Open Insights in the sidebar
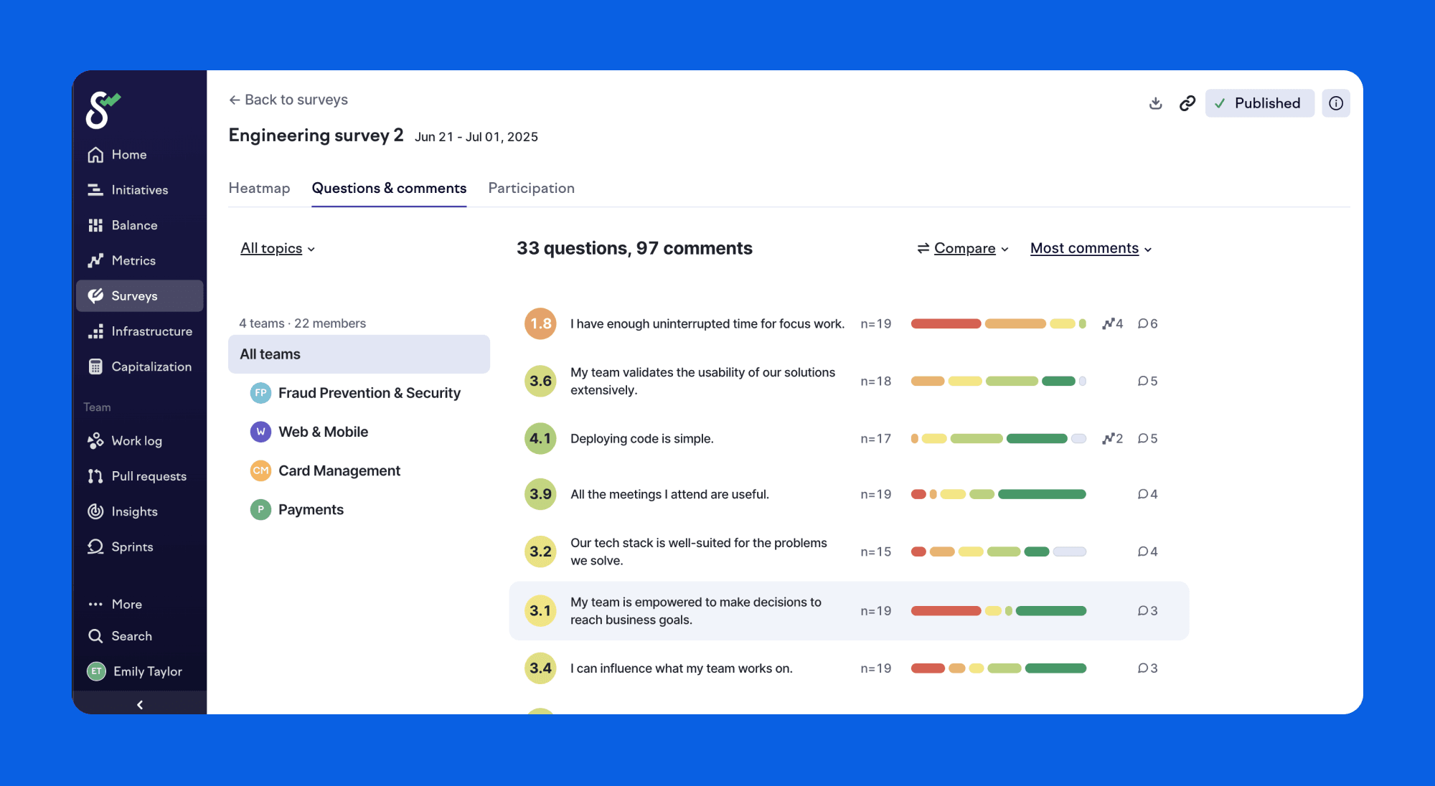Viewport: 1435px width, 786px height. 133,511
